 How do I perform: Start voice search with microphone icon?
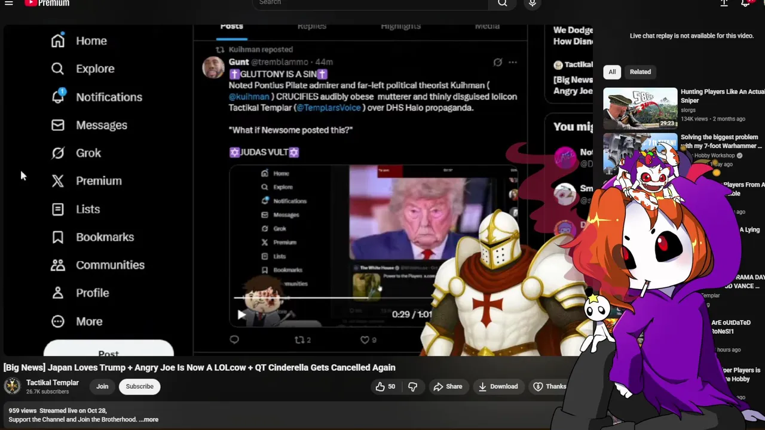(532, 3)
